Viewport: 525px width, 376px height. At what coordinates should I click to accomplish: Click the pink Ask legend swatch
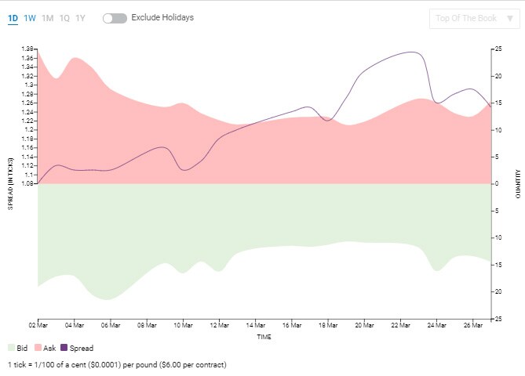(x=38, y=347)
